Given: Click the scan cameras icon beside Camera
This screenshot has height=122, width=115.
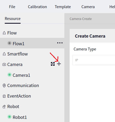Looking at the screenshot, I should [x=53, y=64].
